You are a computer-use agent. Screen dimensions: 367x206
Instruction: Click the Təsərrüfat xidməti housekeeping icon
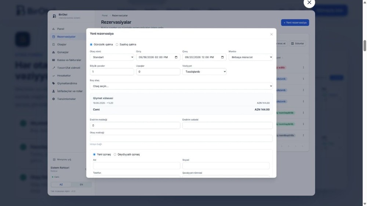click(53, 68)
